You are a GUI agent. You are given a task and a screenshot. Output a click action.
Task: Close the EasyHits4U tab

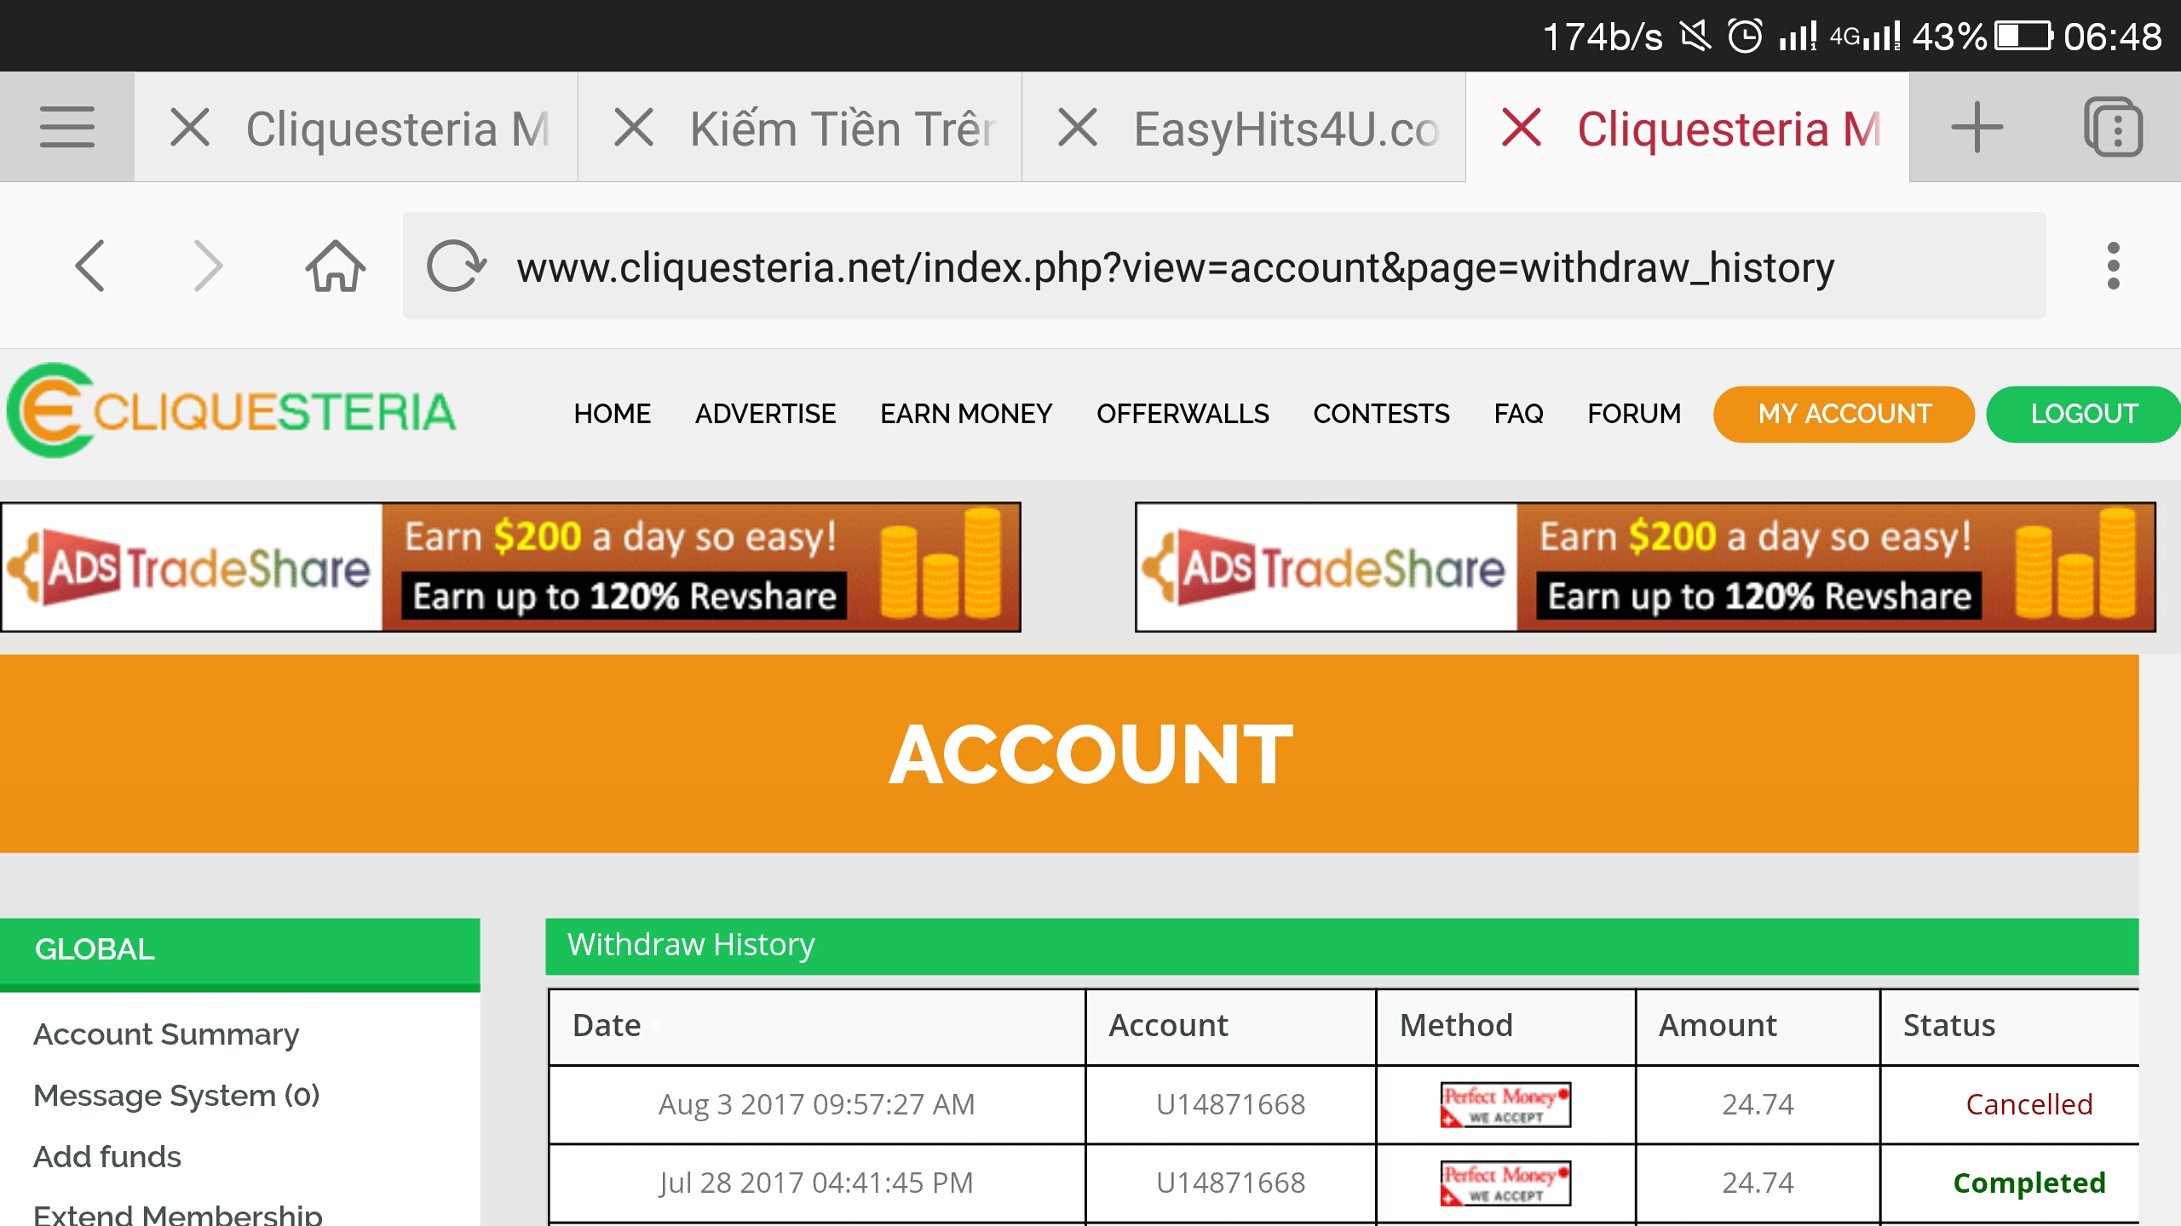[x=1078, y=128]
